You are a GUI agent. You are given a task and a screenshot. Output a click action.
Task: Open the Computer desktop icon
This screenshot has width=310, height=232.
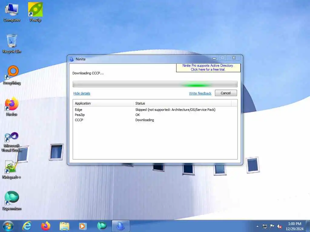(12, 12)
